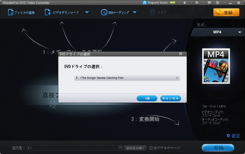
Task: Open the menu list icon in title bar
Action: 217,3
